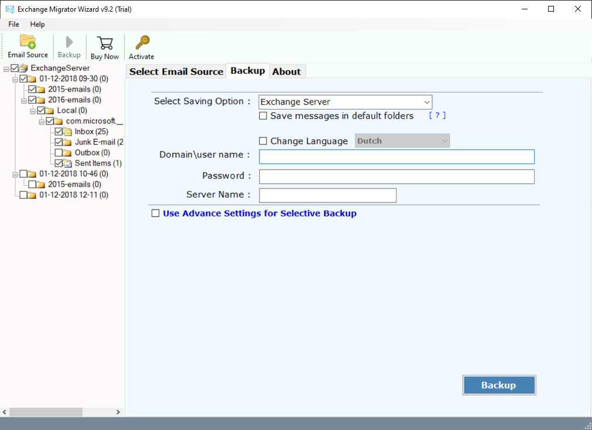592x430 pixels.
Task: Check the 01-12-2018 10-46 folder checkbox
Action: point(23,174)
